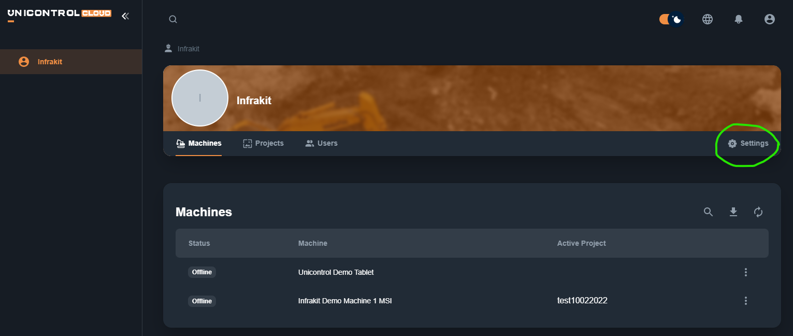Download the machines list
The image size is (793, 336).
click(x=733, y=212)
